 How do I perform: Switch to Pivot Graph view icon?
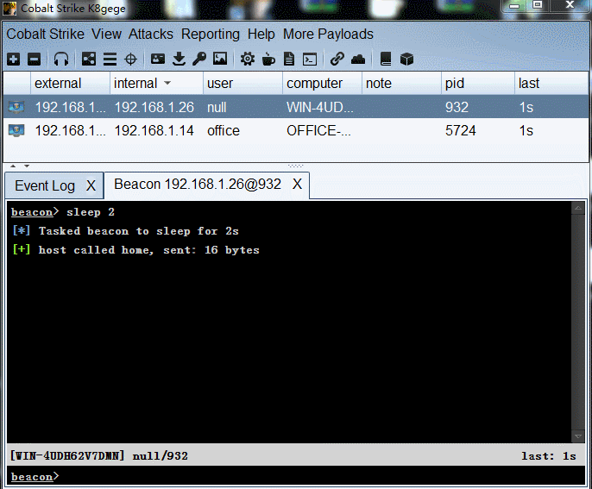89,60
